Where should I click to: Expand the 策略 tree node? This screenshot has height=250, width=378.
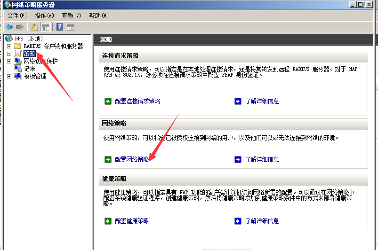point(9,54)
